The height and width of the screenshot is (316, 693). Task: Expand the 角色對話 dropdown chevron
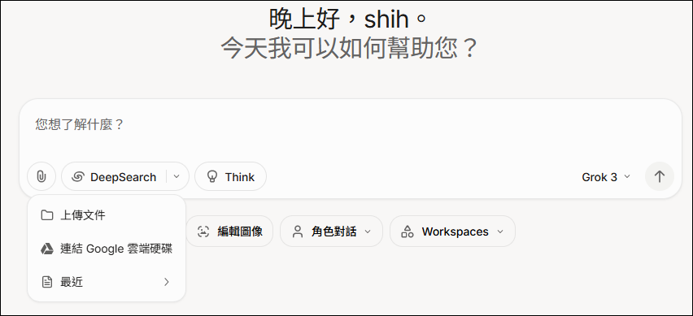coord(368,232)
